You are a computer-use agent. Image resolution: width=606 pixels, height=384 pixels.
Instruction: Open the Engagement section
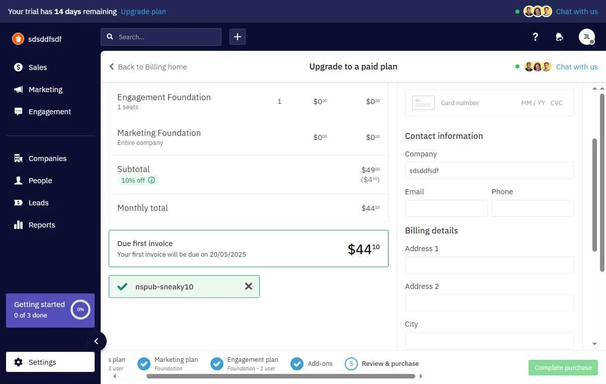(43, 112)
